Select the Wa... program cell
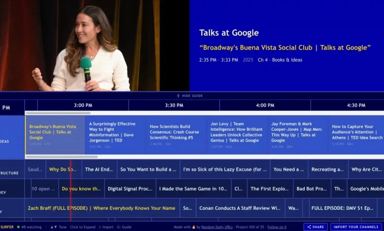 pyautogui.click(x=293, y=208)
